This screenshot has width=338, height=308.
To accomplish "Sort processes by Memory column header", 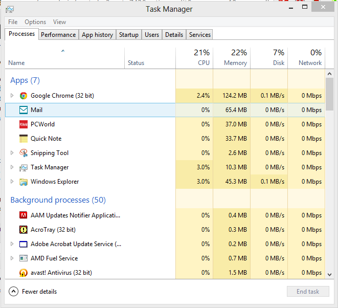I will click(232, 58).
